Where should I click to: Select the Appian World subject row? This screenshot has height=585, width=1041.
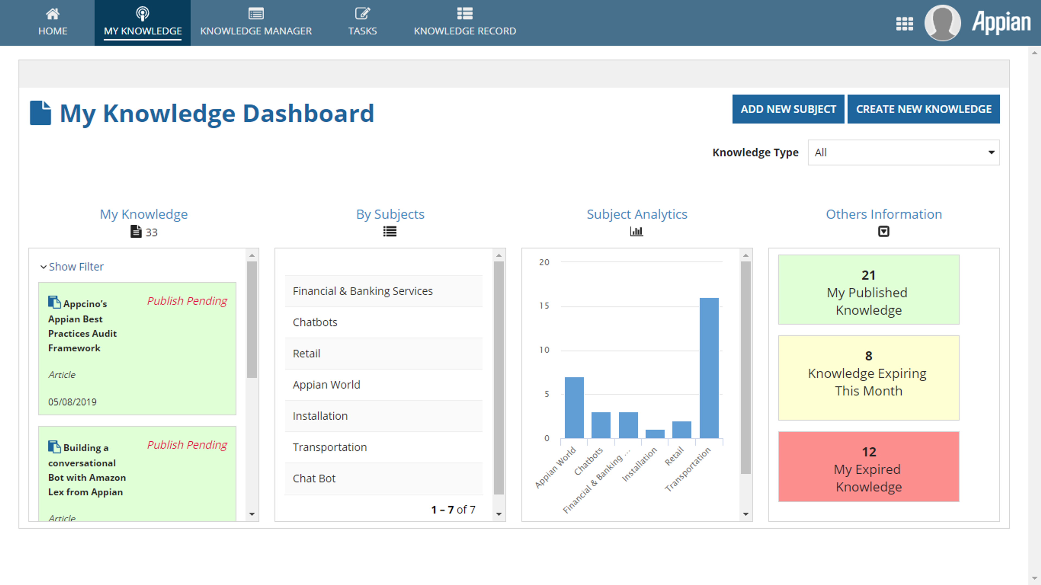[384, 384]
